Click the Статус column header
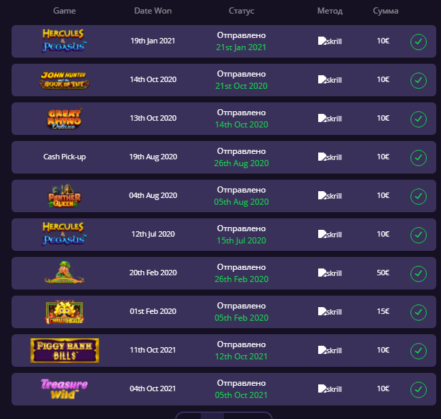441x419 pixels. click(x=242, y=11)
